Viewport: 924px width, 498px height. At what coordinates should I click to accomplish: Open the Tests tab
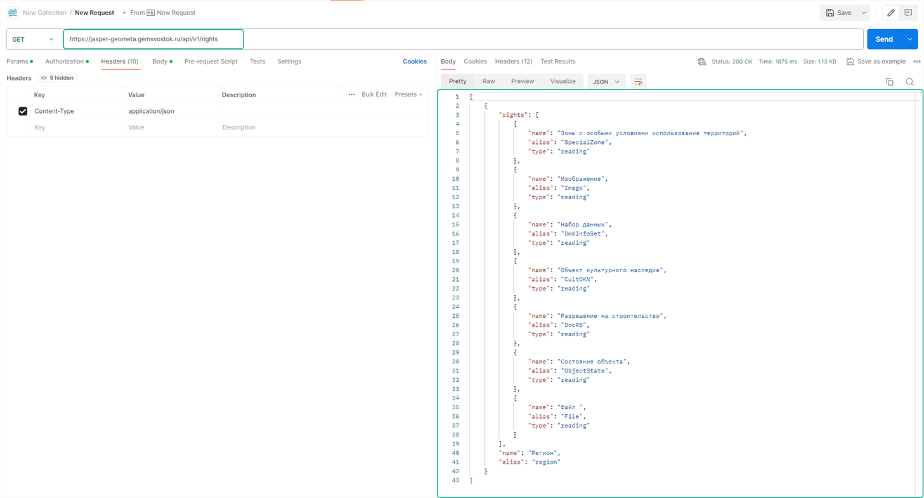(x=257, y=62)
